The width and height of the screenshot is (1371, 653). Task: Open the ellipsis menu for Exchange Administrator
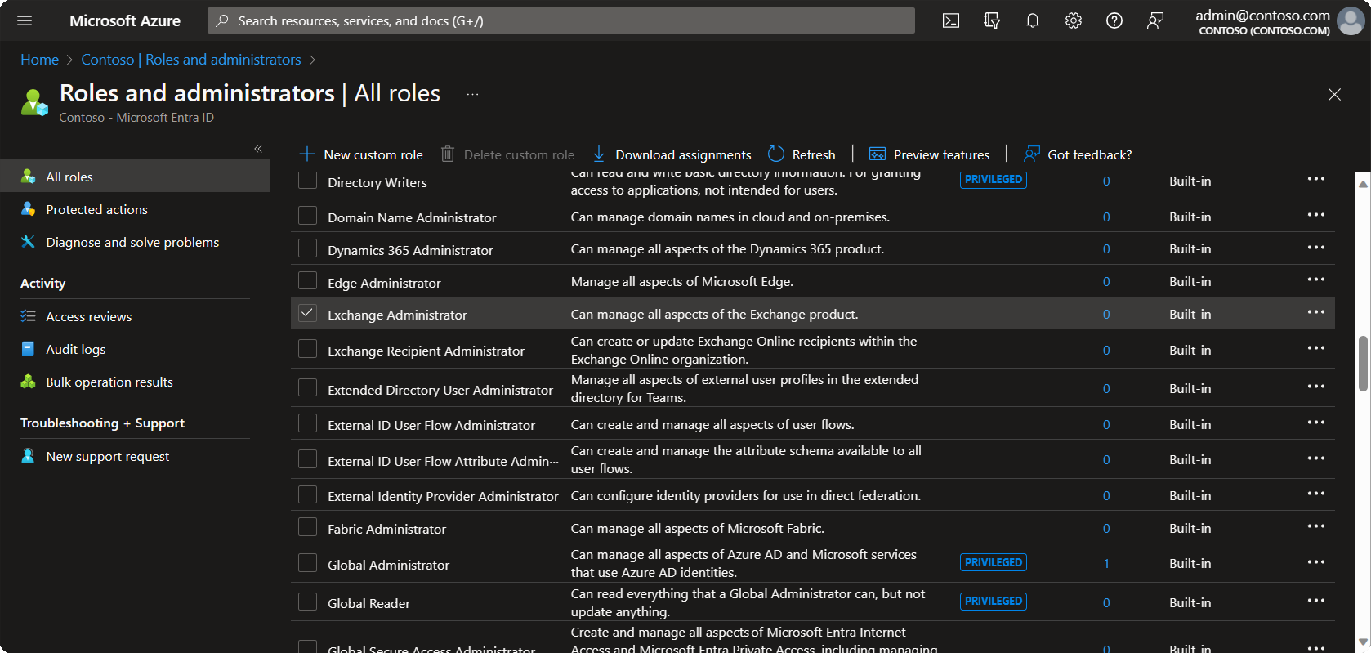tap(1315, 312)
